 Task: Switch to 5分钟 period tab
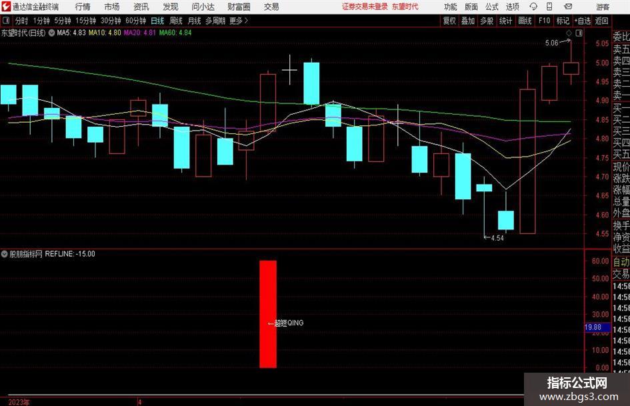tap(63, 21)
